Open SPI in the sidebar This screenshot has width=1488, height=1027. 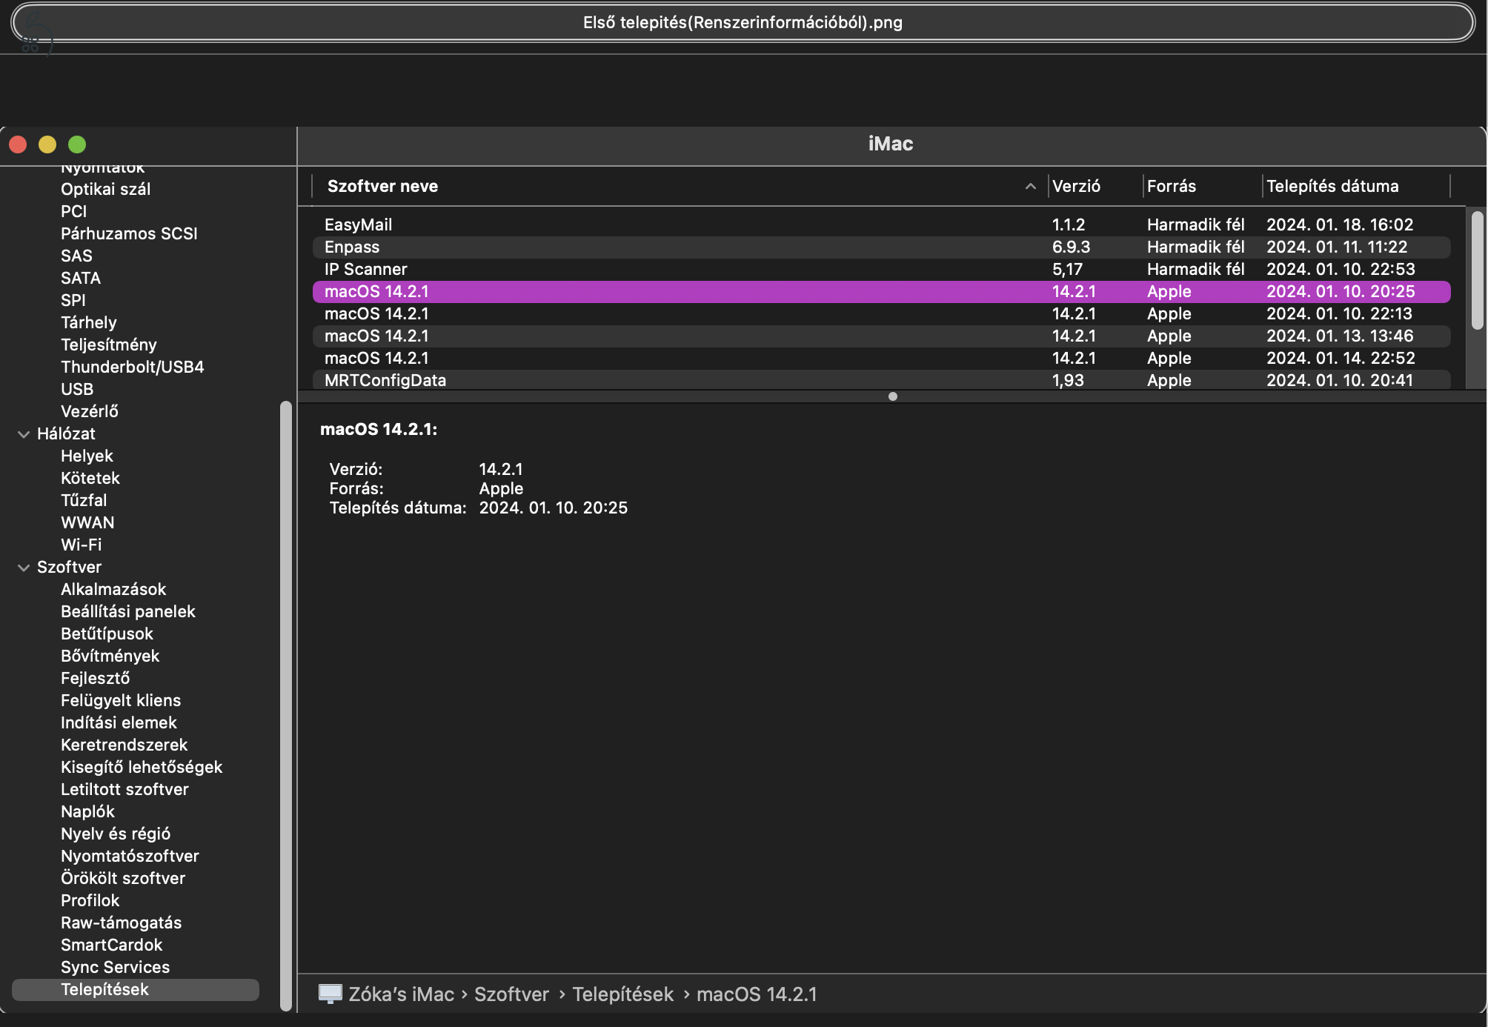(73, 301)
